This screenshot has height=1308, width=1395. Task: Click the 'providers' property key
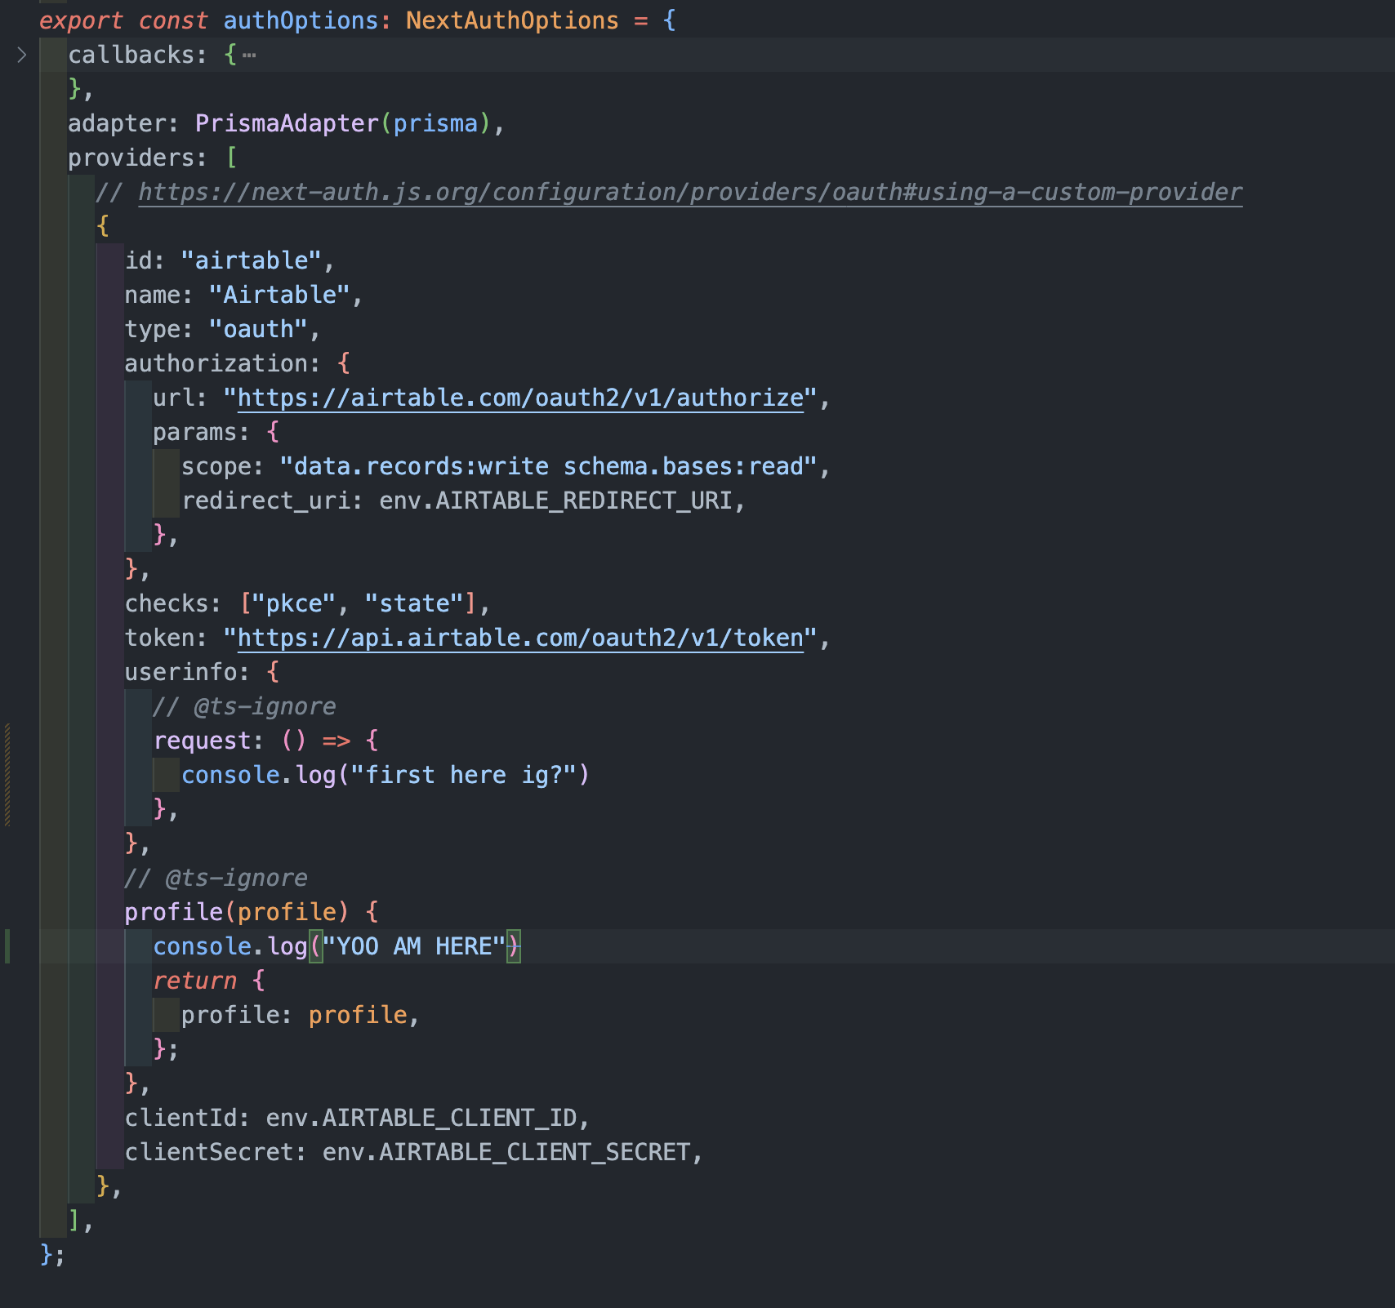point(131,158)
